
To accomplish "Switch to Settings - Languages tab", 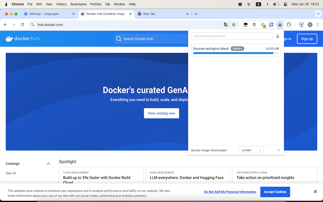I will pyautogui.click(x=49, y=14).
